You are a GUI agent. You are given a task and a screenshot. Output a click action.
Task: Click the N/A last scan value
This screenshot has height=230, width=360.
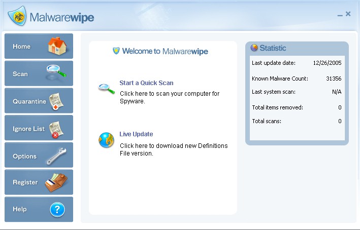337,92
